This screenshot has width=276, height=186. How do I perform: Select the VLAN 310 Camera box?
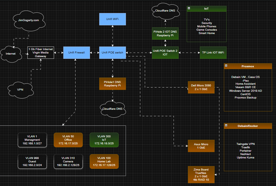pyautogui.click(x=68, y=162)
